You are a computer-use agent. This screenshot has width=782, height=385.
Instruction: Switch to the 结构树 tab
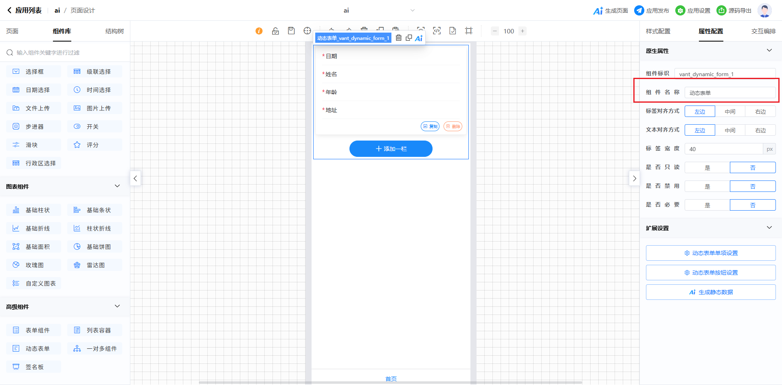(114, 31)
